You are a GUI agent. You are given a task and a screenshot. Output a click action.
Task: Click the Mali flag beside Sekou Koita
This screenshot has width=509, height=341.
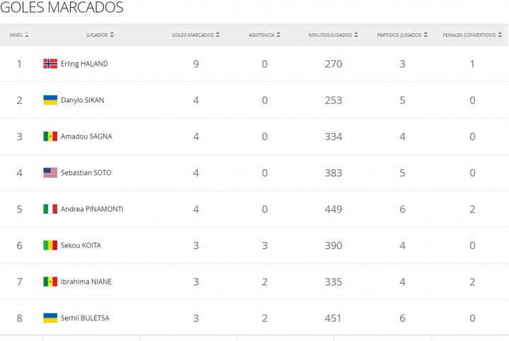(x=50, y=245)
